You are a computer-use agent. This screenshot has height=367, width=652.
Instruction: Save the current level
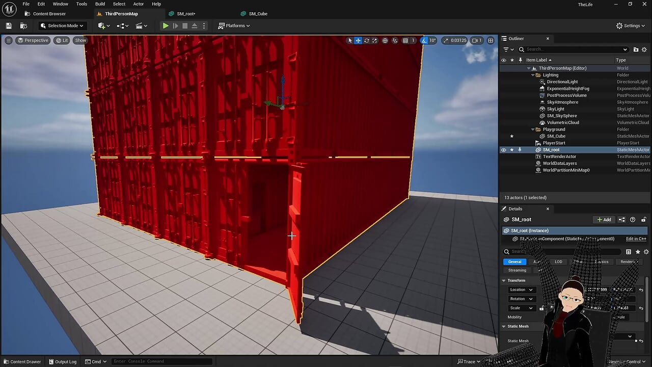9,25
